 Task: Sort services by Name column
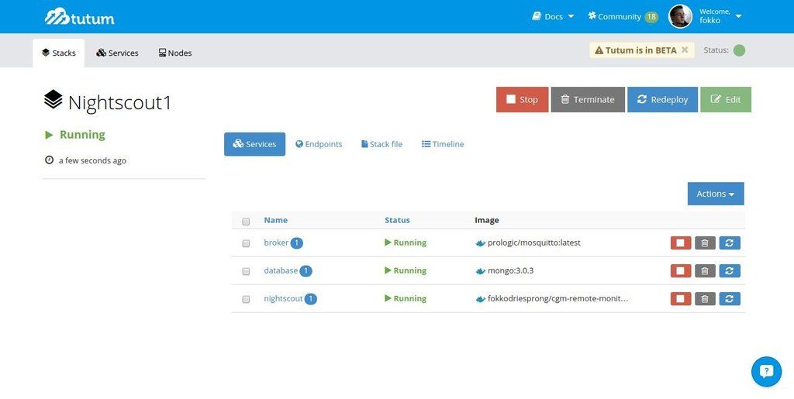[275, 220]
